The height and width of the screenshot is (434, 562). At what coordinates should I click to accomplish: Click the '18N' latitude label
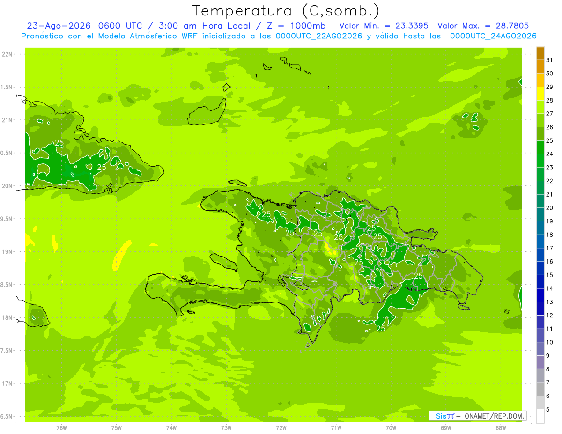pyautogui.click(x=7, y=317)
